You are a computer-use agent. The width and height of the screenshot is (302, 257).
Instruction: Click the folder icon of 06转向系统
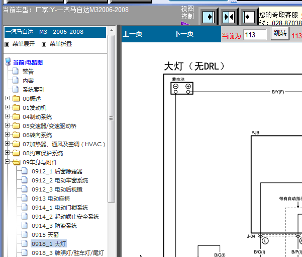tap(16, 135)
